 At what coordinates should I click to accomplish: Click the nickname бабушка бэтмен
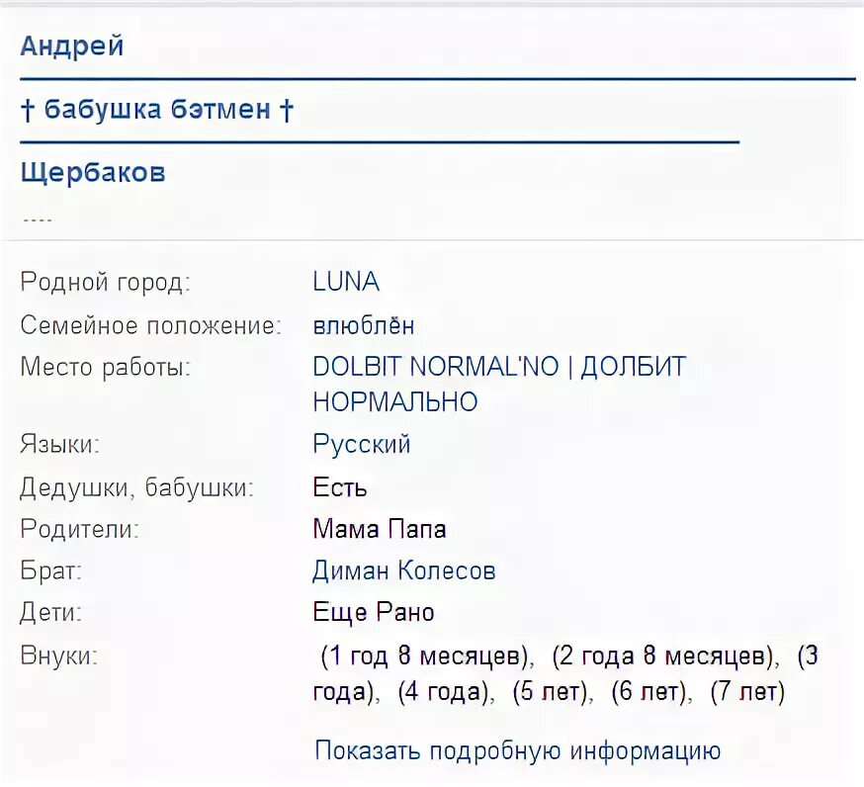pyautogui.click(x=157, y=109)
